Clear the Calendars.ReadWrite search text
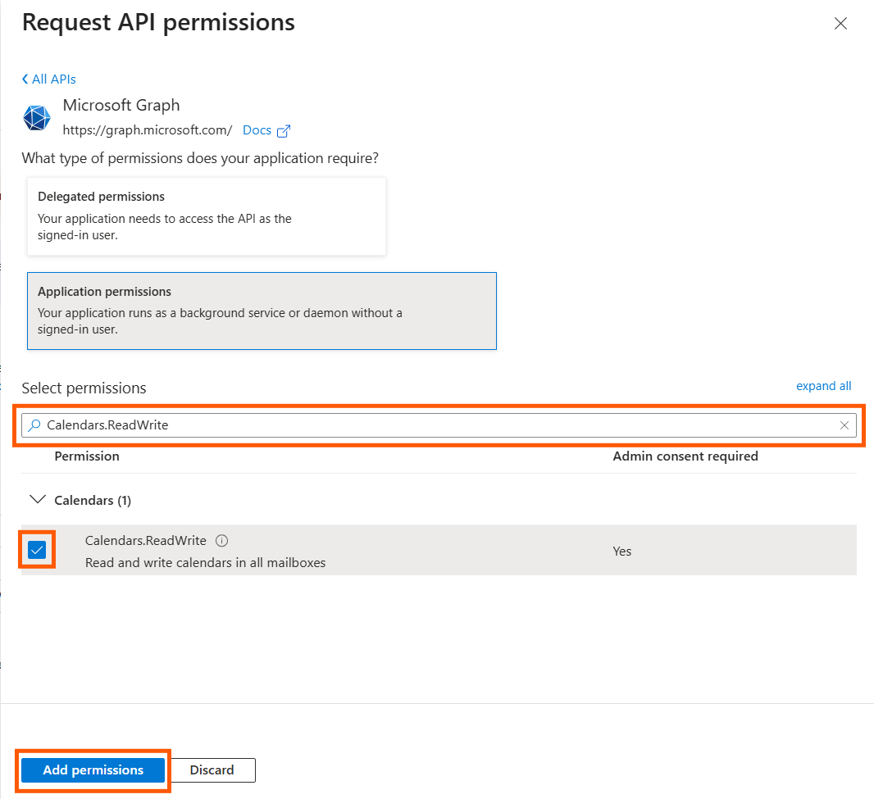 [844, 425]
